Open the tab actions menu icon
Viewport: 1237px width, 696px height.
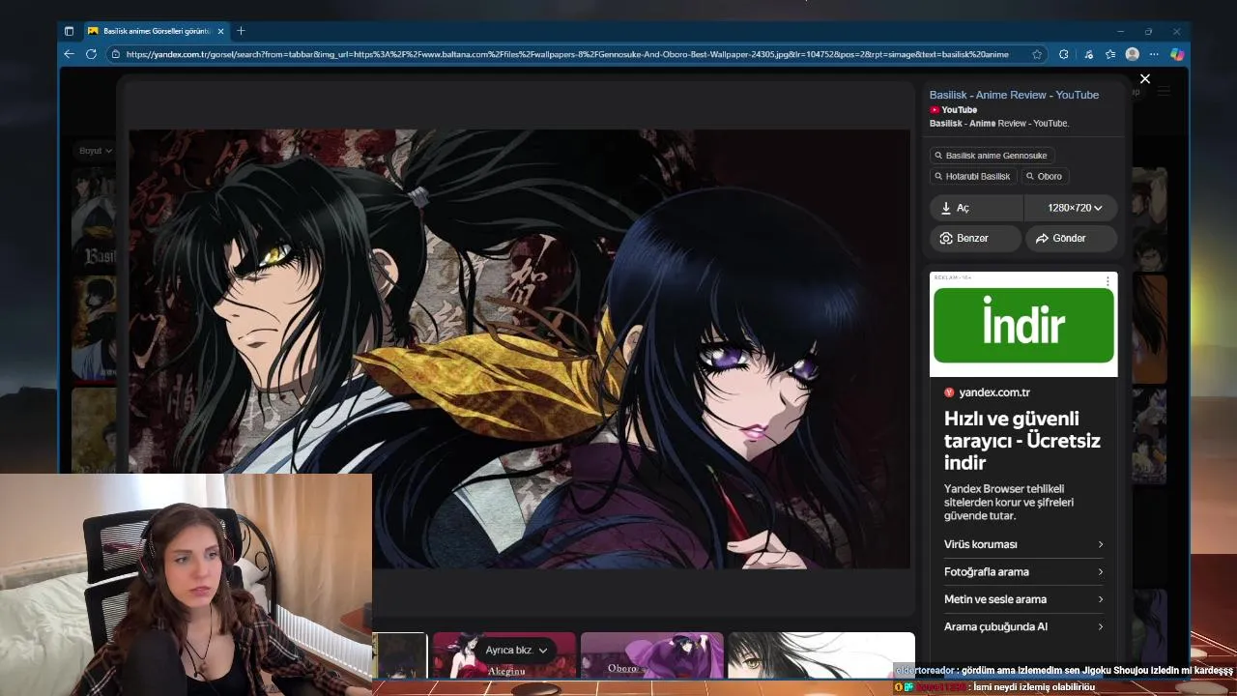pos(69,31)
